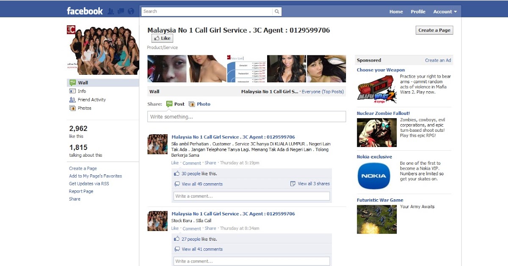Open notifications globe icon
Screen dimensions: 508x266
click(131, 11)
